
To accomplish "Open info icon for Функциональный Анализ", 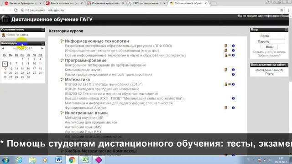I will (x=233, y=108).
